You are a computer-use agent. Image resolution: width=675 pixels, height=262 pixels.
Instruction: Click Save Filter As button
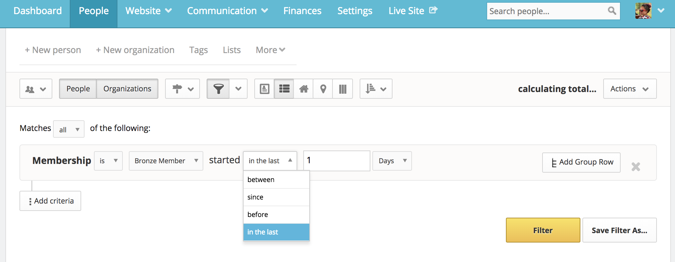pyautogui.click(x=619, y=230)
